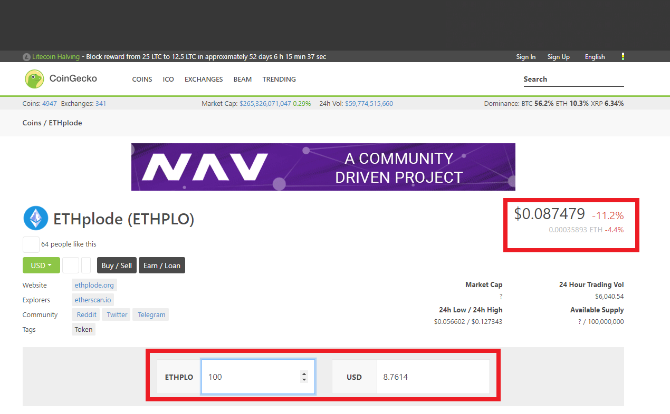The height and width of the screenshot is (414, 670).
Task: Click the NAV community driven project banner
Action: 323,167
